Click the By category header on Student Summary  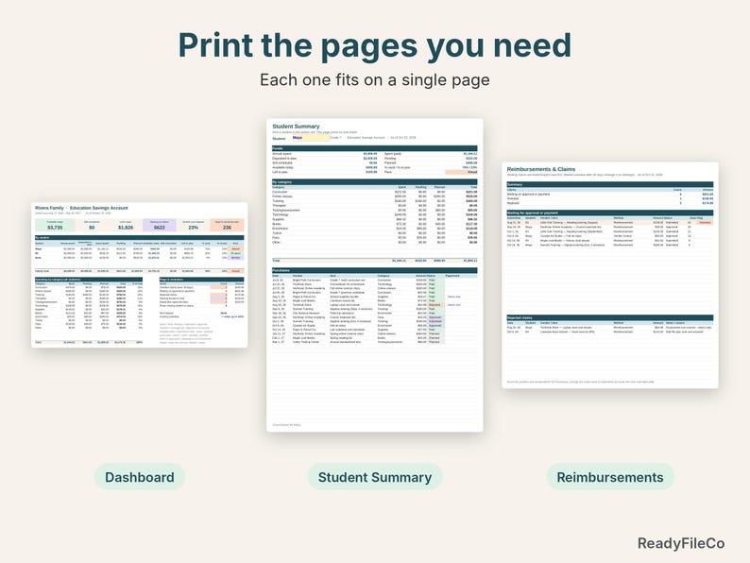click(374, 182)
